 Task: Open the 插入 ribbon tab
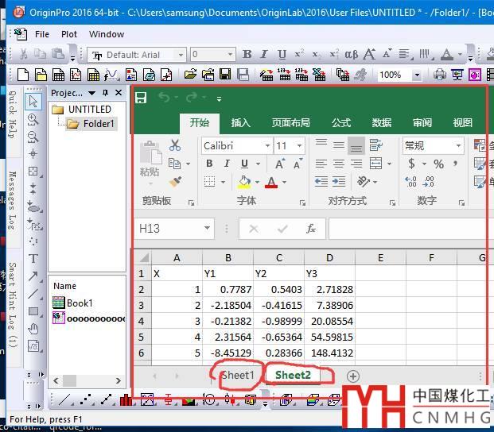(x=240, y=123)
